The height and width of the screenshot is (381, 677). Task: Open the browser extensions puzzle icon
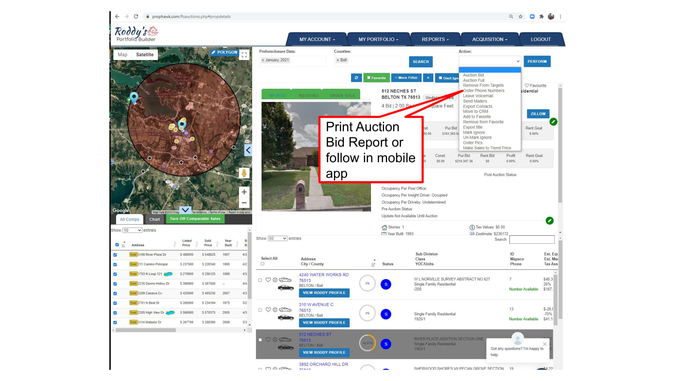tap(541, 16)
